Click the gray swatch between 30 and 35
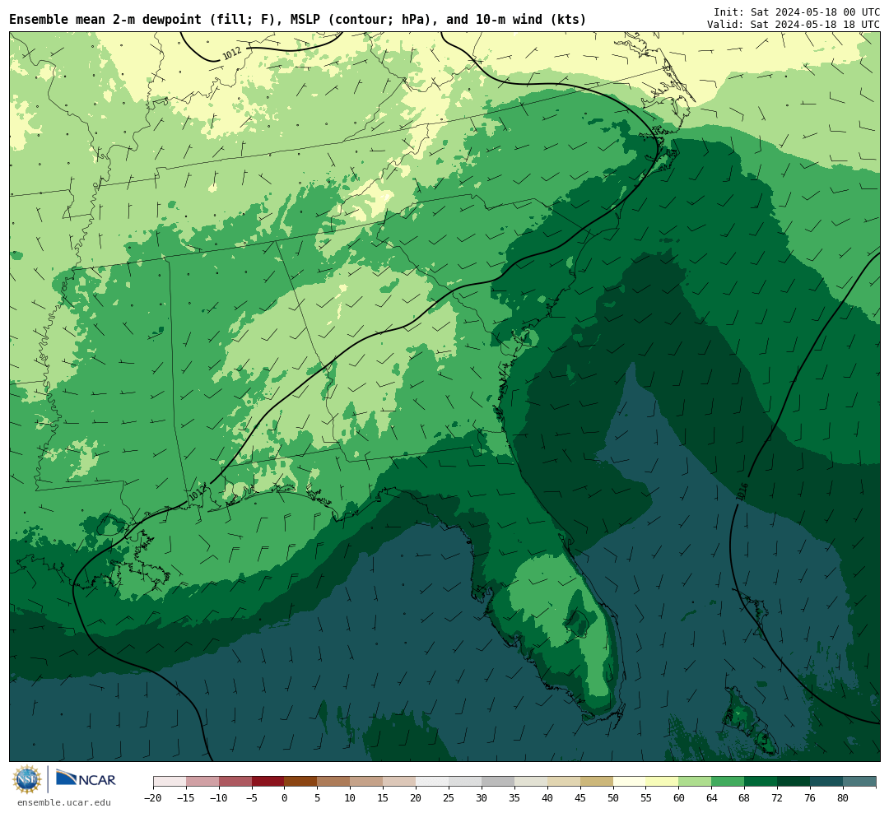The width and height of the screenshot is (889, 813). click(x=498, y=782)
